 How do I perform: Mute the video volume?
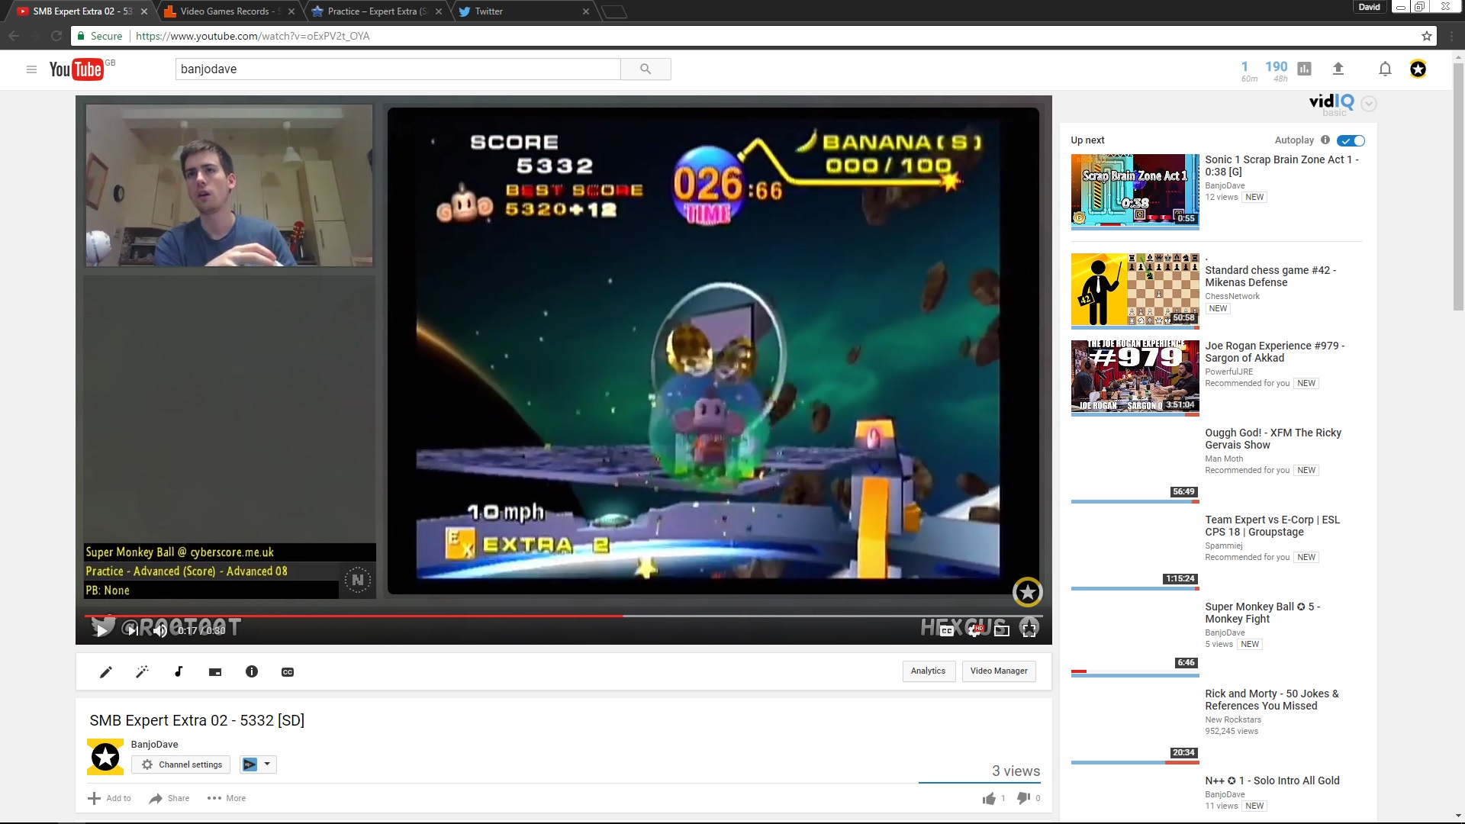click(x=159, y=630)
